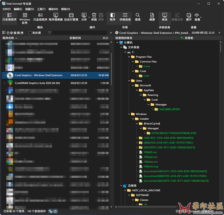Click the 注册表 registry icon
The width and height of the screenshot is (224, 215).
[x=125, y=186]
